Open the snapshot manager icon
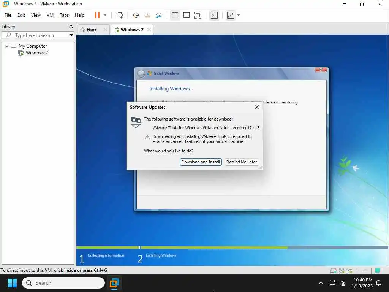 coord(159,15)
